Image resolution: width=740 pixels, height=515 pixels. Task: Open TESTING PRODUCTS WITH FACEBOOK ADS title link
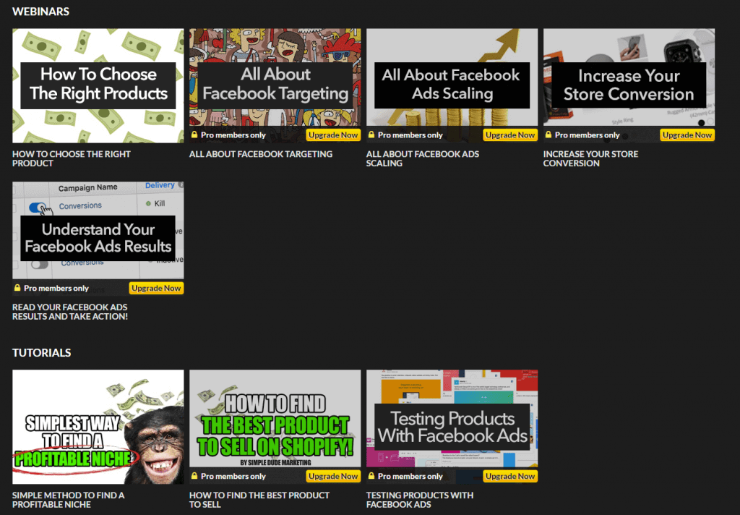coord(420,500)
